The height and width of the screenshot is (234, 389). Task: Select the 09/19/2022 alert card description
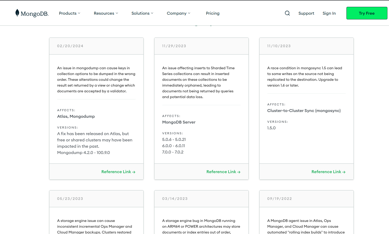click(x=306, y=226)
